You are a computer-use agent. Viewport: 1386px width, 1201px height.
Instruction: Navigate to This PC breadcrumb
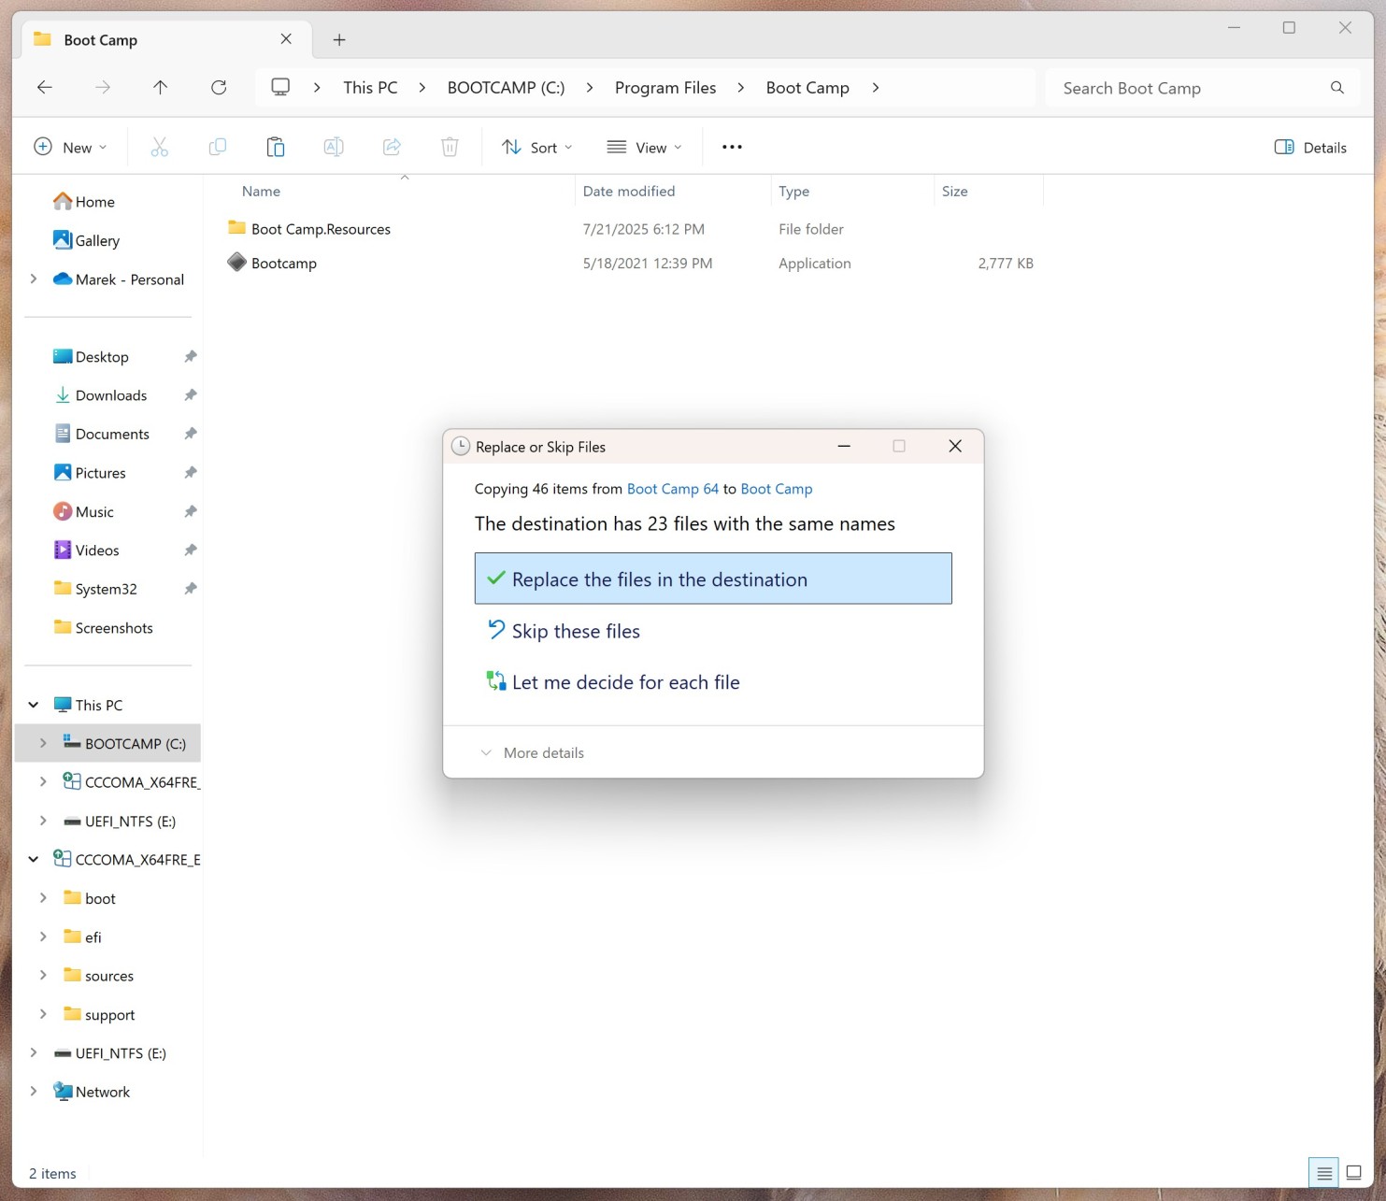(x=370, y=87)
